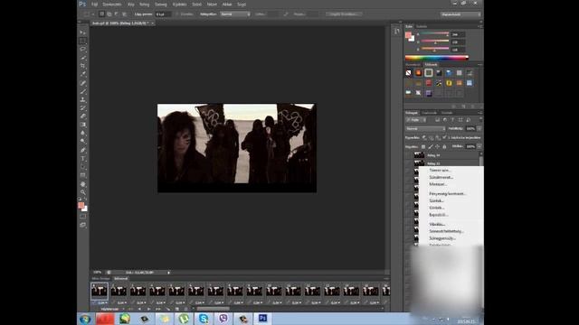This screenshot has height=325, width=579.
Task: Open workspace switcher dropdown
Action: click(x=460, y=14)
